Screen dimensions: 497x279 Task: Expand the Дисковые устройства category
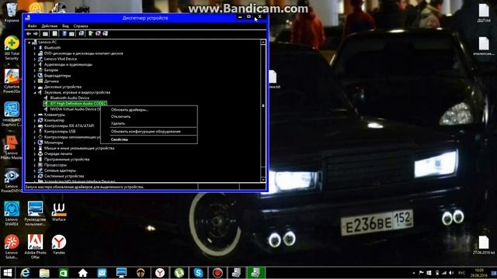[x=35, y=87]
